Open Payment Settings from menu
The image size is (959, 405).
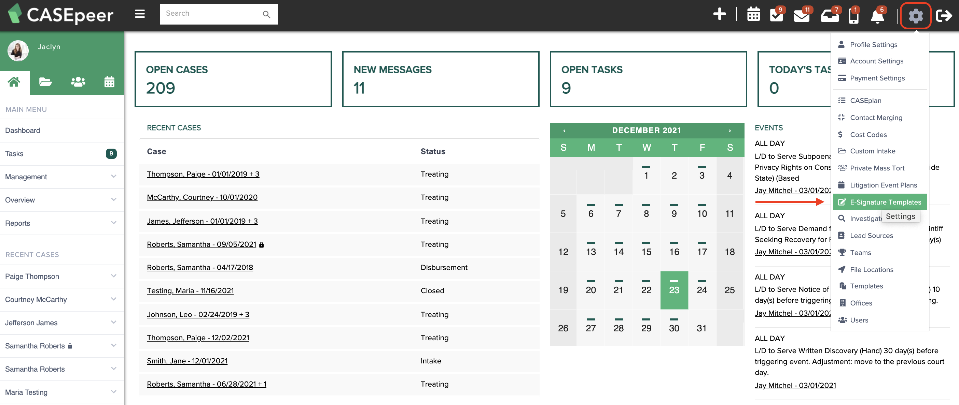(x=877, y=78)
